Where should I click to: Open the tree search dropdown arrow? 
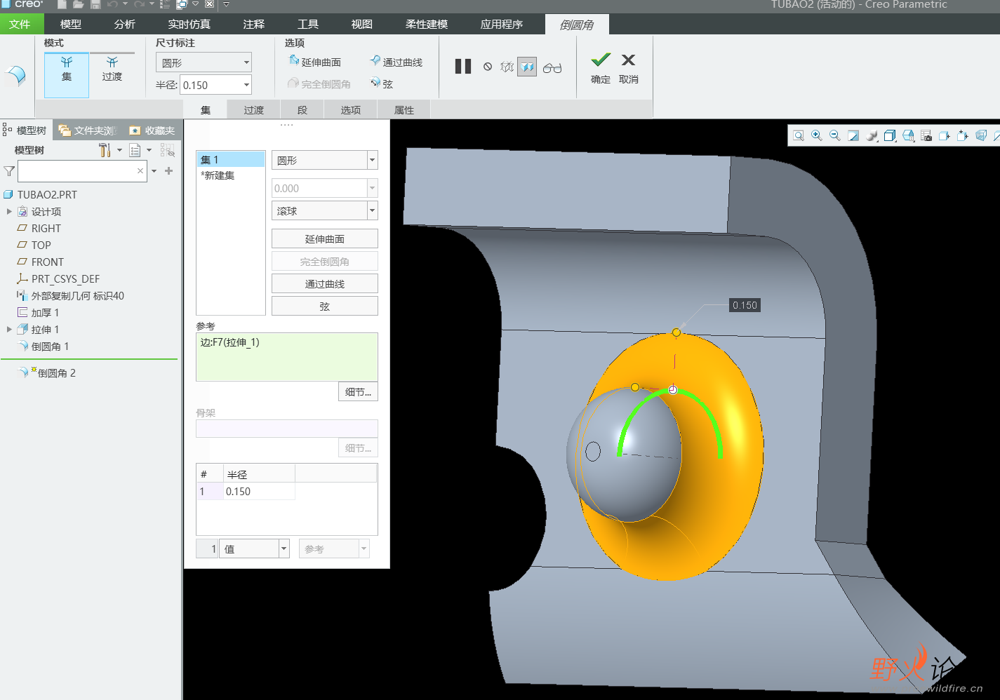pyautogui.click(x=154, y=170)
